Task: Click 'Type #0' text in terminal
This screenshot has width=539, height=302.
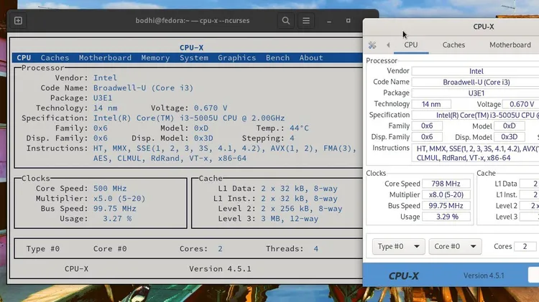Action: click(x=43, y=249)
